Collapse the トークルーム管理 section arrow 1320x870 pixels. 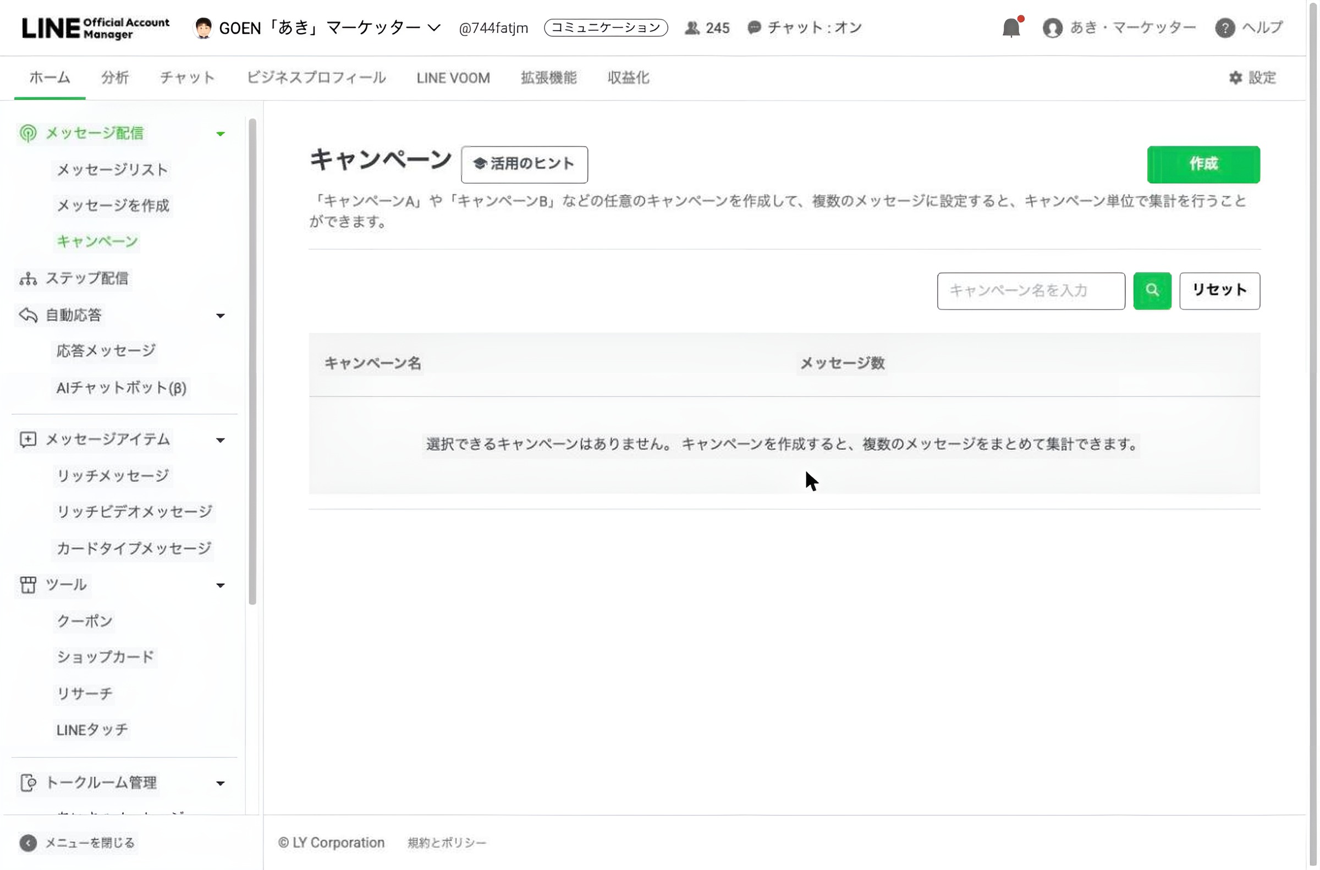point(221,784)
